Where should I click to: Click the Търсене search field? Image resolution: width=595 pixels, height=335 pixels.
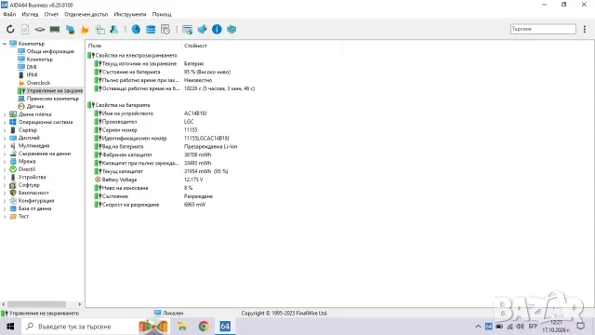click(x=543, y=29)
